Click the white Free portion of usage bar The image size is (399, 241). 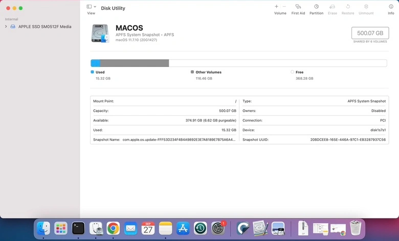(x=278, y=63)
